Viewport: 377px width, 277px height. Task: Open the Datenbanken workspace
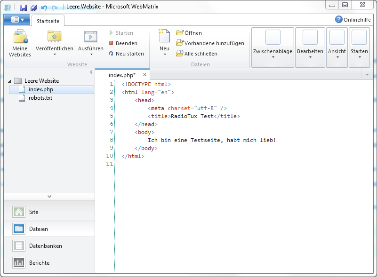49,246
